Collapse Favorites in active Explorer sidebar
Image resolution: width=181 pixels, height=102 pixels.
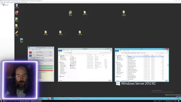116,56
